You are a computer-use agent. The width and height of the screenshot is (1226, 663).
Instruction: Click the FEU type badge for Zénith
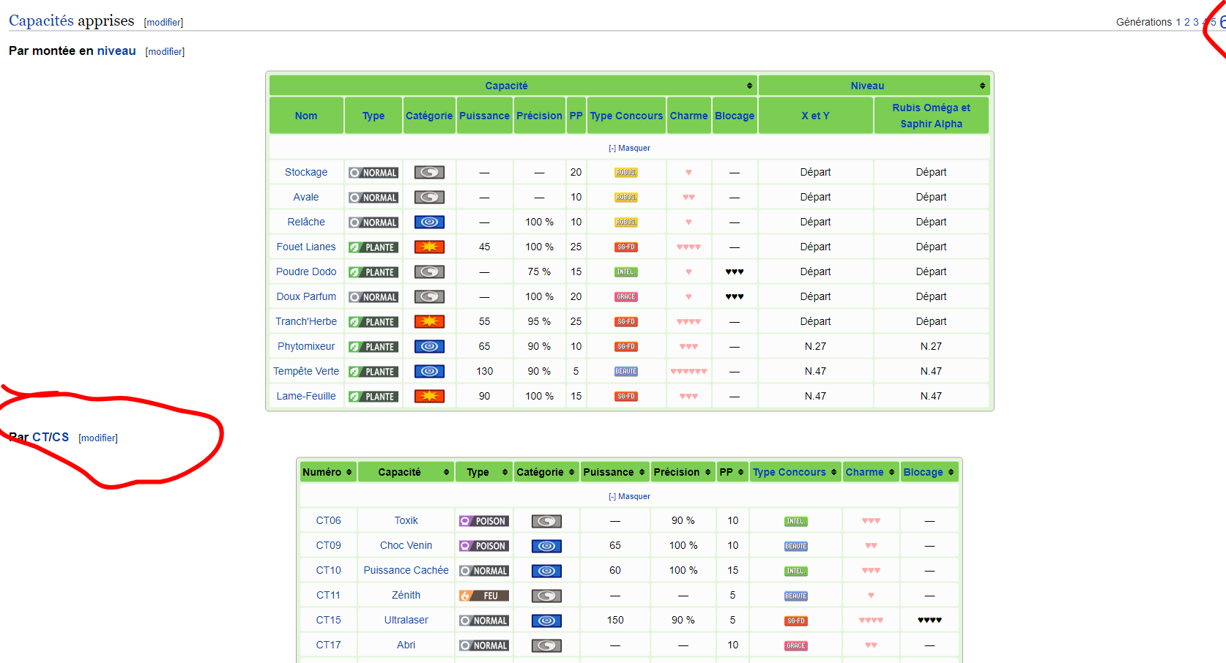click(483, 596)
